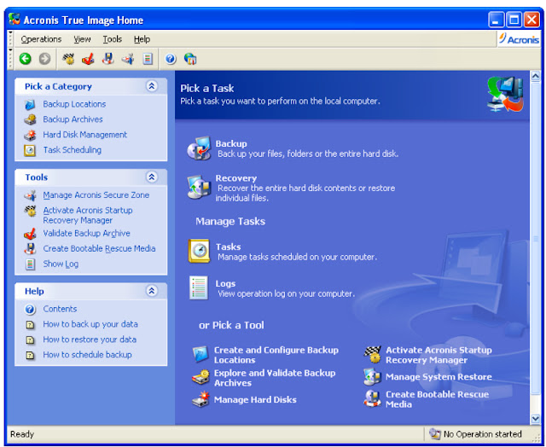Image resolution: width=546 pixels, height=447 pixels.
Task: Open the Help menu
Action: [x=142, y=39]
